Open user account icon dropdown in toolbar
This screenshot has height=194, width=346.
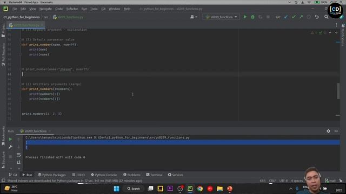pyautogui.click(x=194, y=17)
